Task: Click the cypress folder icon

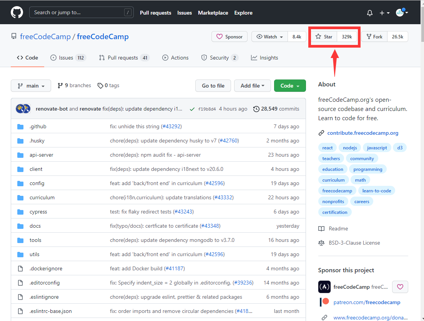Action: [x=20, y=212]
